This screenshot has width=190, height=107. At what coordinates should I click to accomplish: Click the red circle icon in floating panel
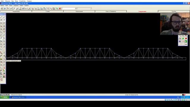pos(186,38)
